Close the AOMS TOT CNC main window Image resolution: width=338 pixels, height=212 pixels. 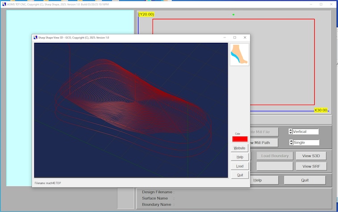(x=331, y=4)
